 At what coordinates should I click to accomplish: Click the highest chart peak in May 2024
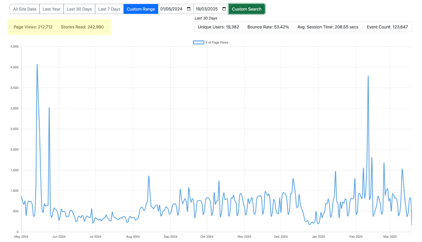(37, 65)
